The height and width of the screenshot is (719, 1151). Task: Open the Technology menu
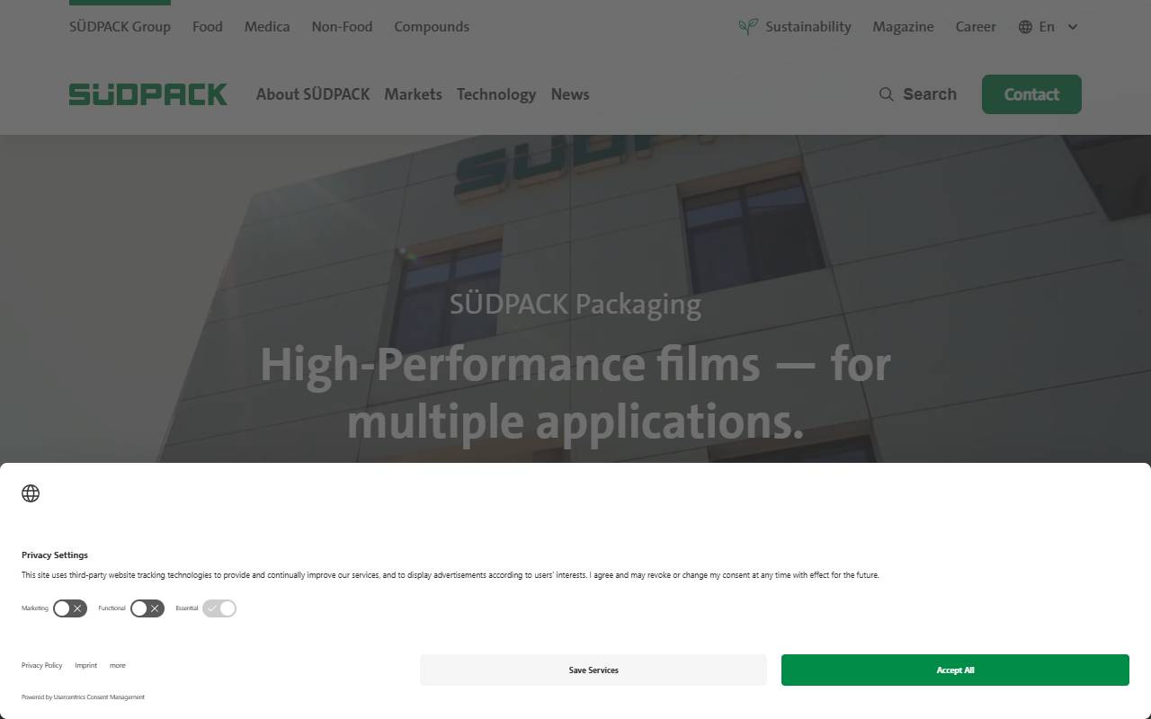496,94
